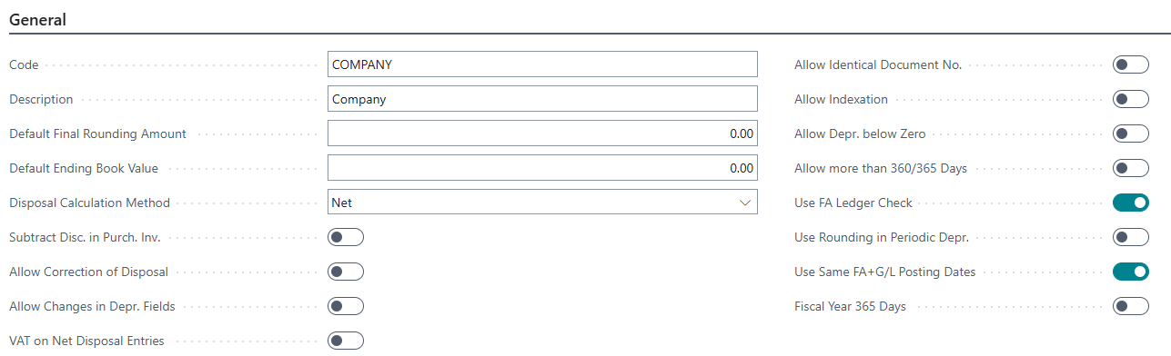Viewport: 1171px width, 356px height.
Task: Select Default Ending Book Value field
Action: (542, 168)
